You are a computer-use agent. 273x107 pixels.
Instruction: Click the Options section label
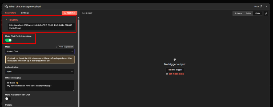pos(9,105)
